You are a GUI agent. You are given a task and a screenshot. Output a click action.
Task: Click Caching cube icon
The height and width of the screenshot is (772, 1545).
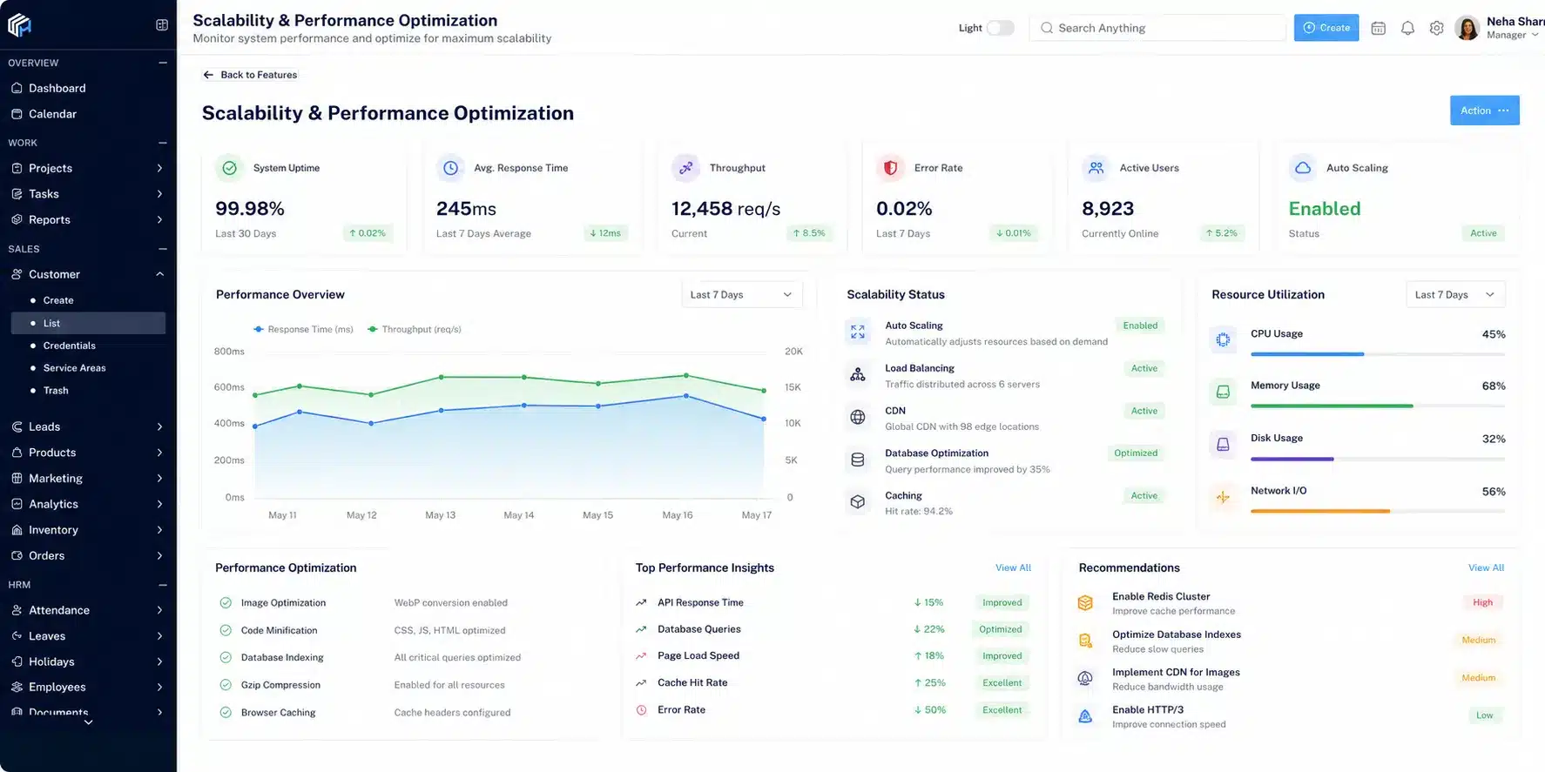pos(858,501)
